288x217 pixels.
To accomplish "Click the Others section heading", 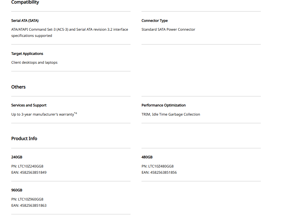I will click(18, 87).
